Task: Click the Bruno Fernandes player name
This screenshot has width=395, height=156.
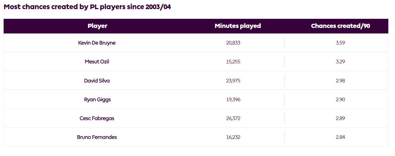Action: click(x=97, y=137)
